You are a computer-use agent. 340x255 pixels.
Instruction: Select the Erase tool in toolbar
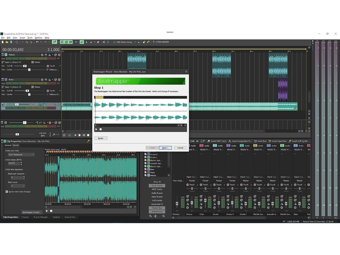[x=98, y=42]
